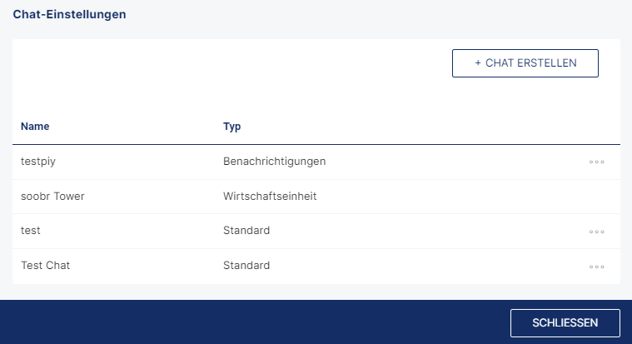
Task: Click the + CHAT ERSTELLEN button
Action: (525, 63)
